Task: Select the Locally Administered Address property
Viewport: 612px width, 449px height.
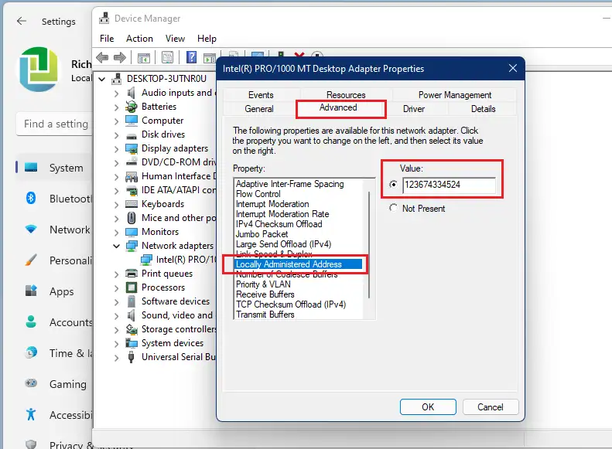Action: pos(299,264)
